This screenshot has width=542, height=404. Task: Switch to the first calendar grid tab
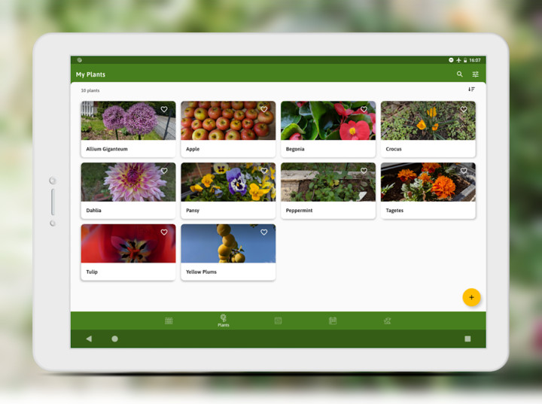click(169, 320)
